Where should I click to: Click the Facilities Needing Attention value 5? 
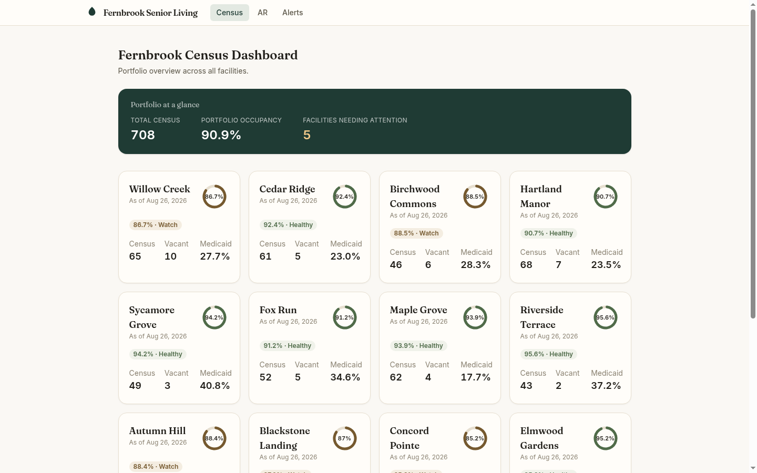pyautogui.click(x=307, y=135)
